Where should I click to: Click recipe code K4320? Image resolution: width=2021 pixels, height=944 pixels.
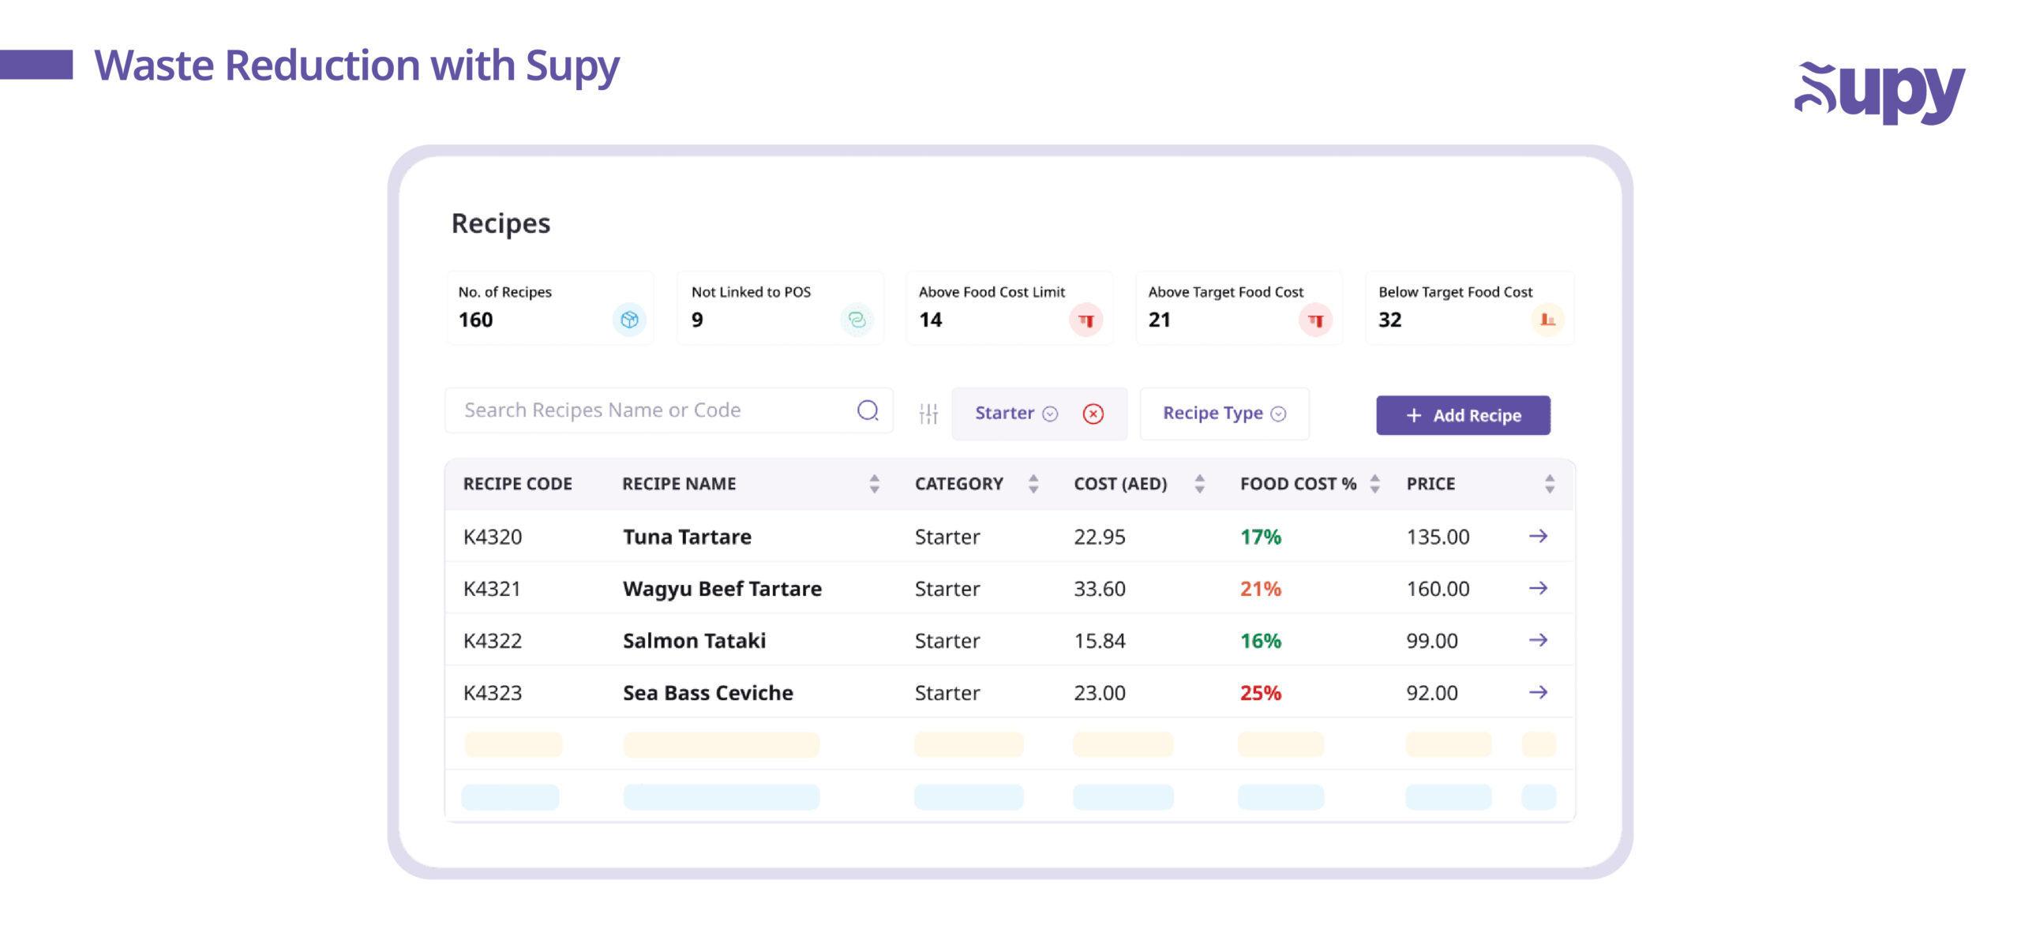(x=493, y=537)
